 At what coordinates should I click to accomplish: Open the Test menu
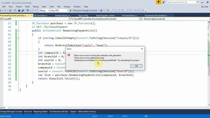[x=59, y=7]
